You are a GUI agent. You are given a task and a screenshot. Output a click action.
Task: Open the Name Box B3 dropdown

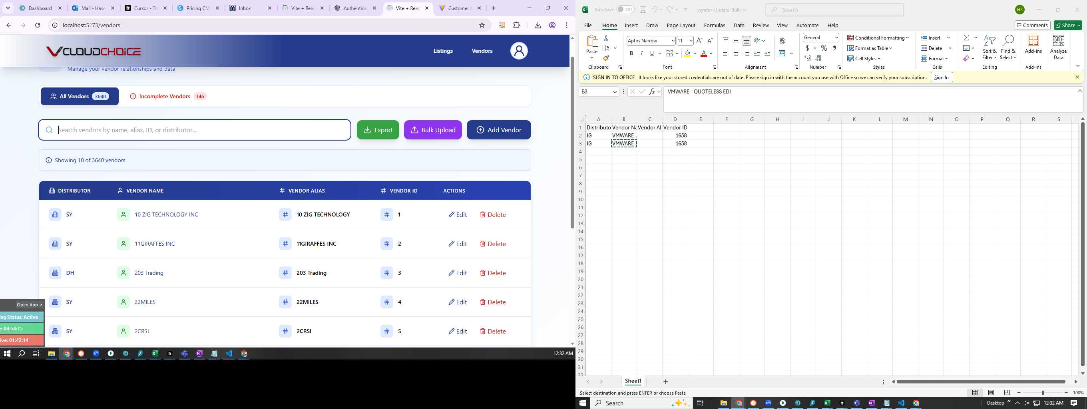[x=615, y=91]
